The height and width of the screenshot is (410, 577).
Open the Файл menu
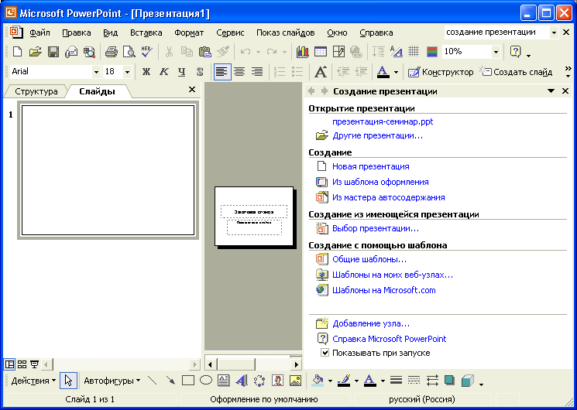point(39,32)
